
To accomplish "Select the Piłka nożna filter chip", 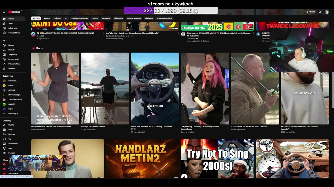I will 118,18.
